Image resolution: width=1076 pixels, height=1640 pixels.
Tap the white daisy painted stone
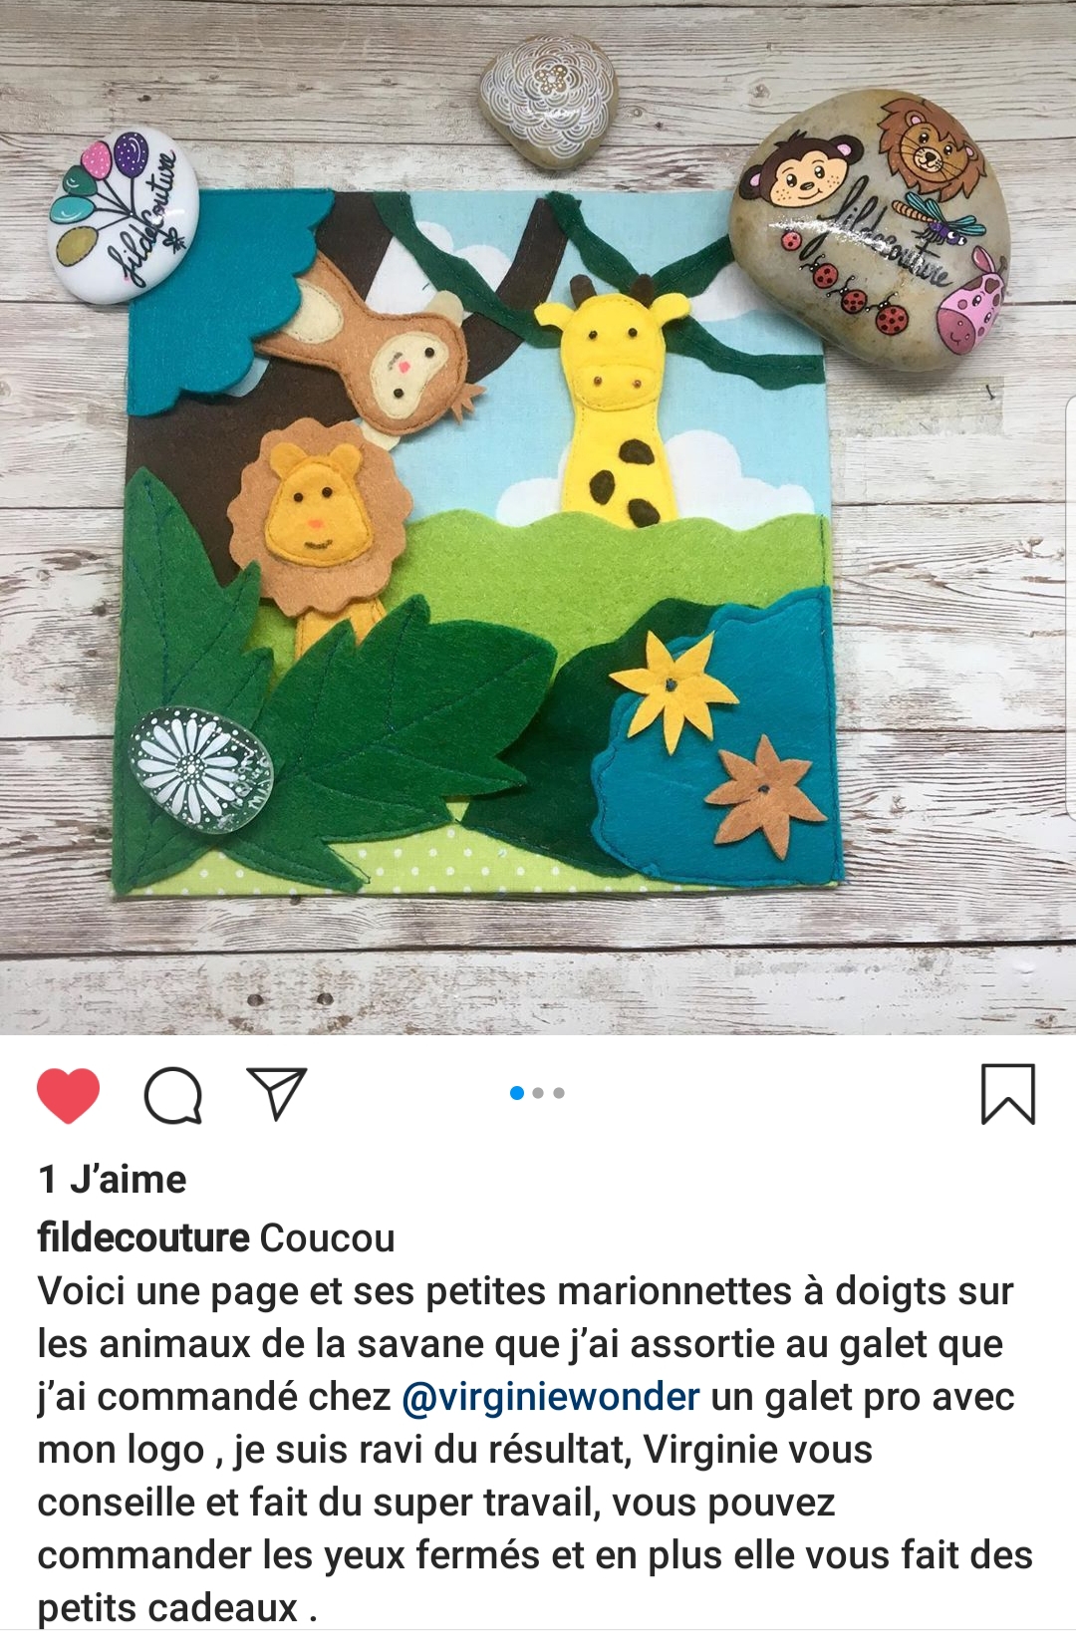[x=199, y=767]
